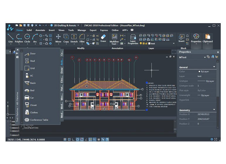This screenshot has width=226, height=164.
Task: Open the Draw tool palette tab
Action: point(62,71)
